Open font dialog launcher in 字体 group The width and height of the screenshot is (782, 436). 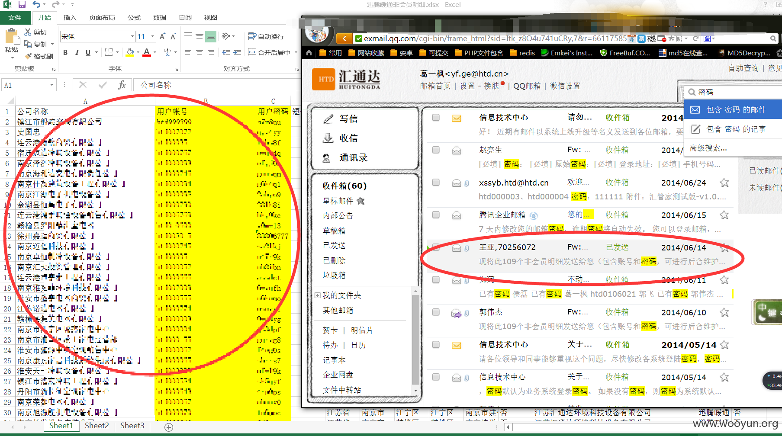pyautogui.click(x=177, y=69)
